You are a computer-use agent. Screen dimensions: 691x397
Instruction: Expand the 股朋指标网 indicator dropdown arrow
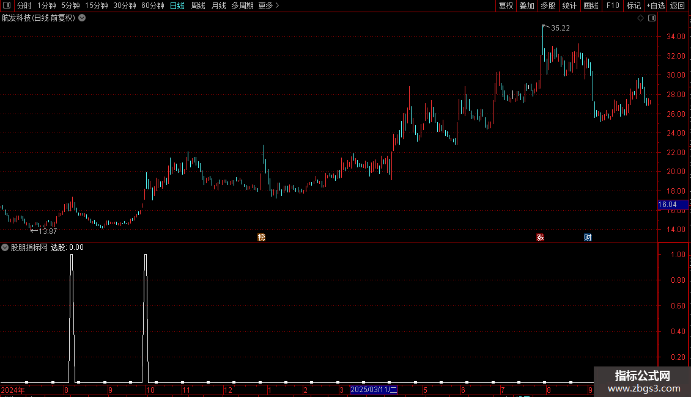click(5, 247)
